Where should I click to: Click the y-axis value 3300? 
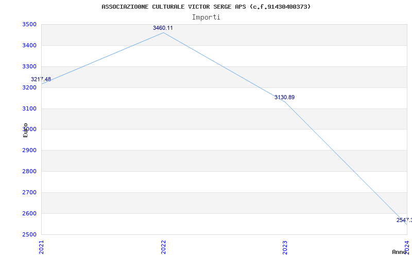coord(29,66)
